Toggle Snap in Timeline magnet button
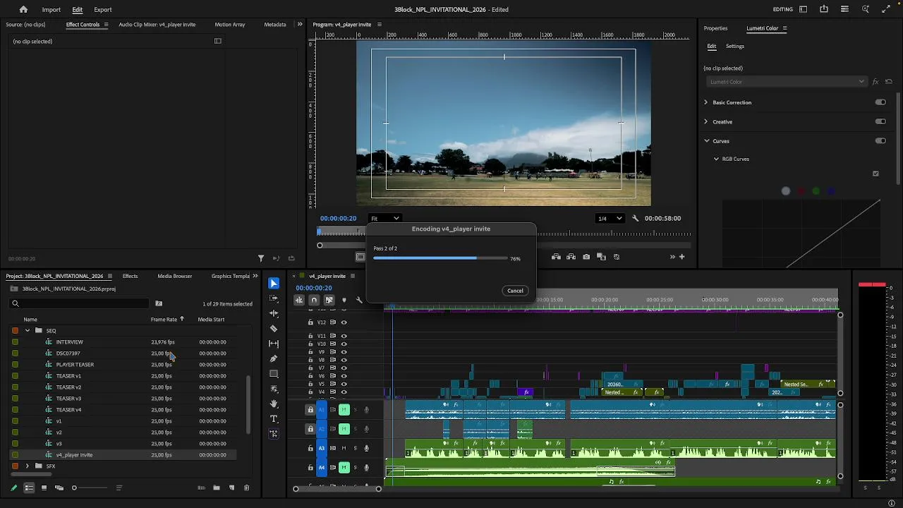 coord(314,300)
